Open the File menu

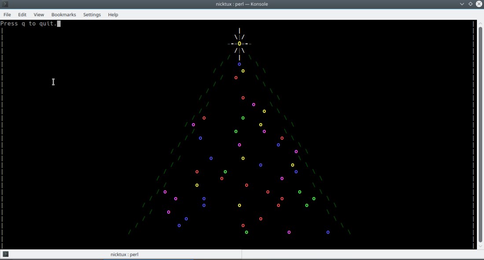pyautogui.click(x=7, y=15)
